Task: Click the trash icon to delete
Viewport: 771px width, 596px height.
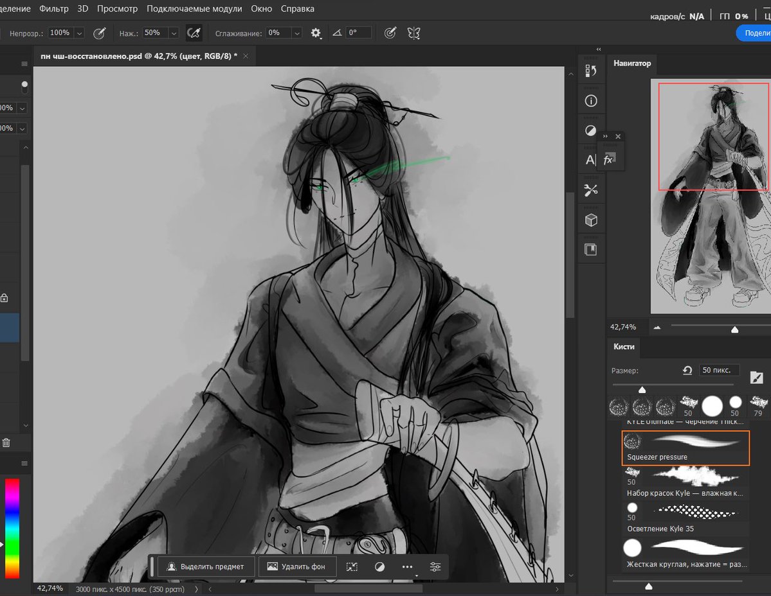Action: (6, 443)
